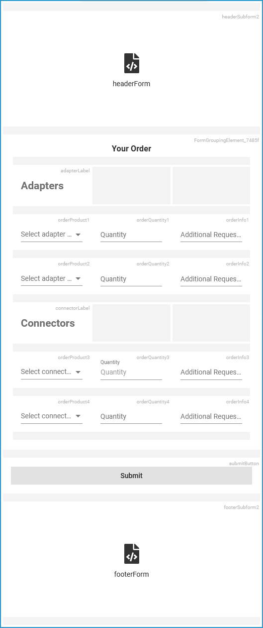Viewport: 263px width, 628px height.
Task: Click the footerForm code file icon
Action: point(131,554)
